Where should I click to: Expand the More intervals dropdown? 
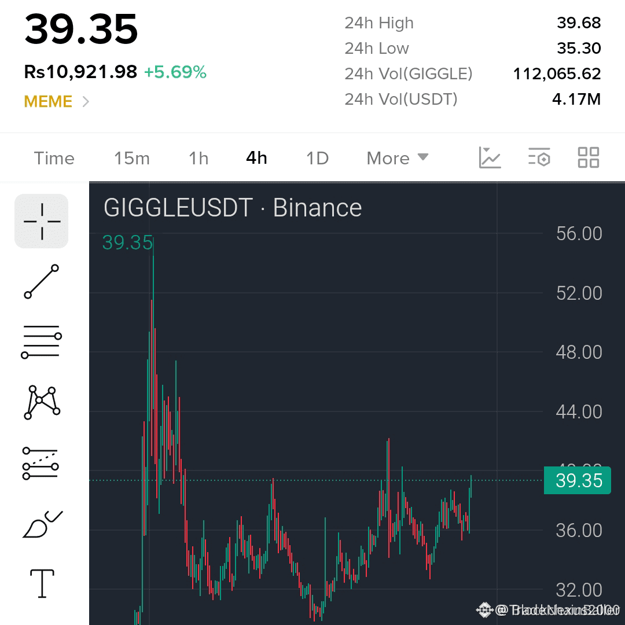(398, 158)
